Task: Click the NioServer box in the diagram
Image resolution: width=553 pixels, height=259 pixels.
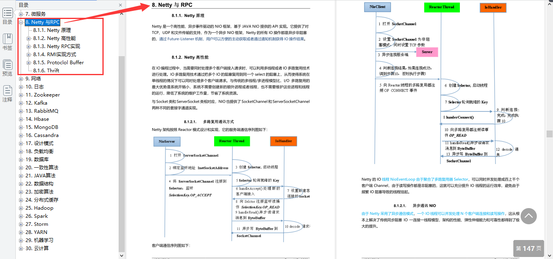Action: [x=167, y=141]
